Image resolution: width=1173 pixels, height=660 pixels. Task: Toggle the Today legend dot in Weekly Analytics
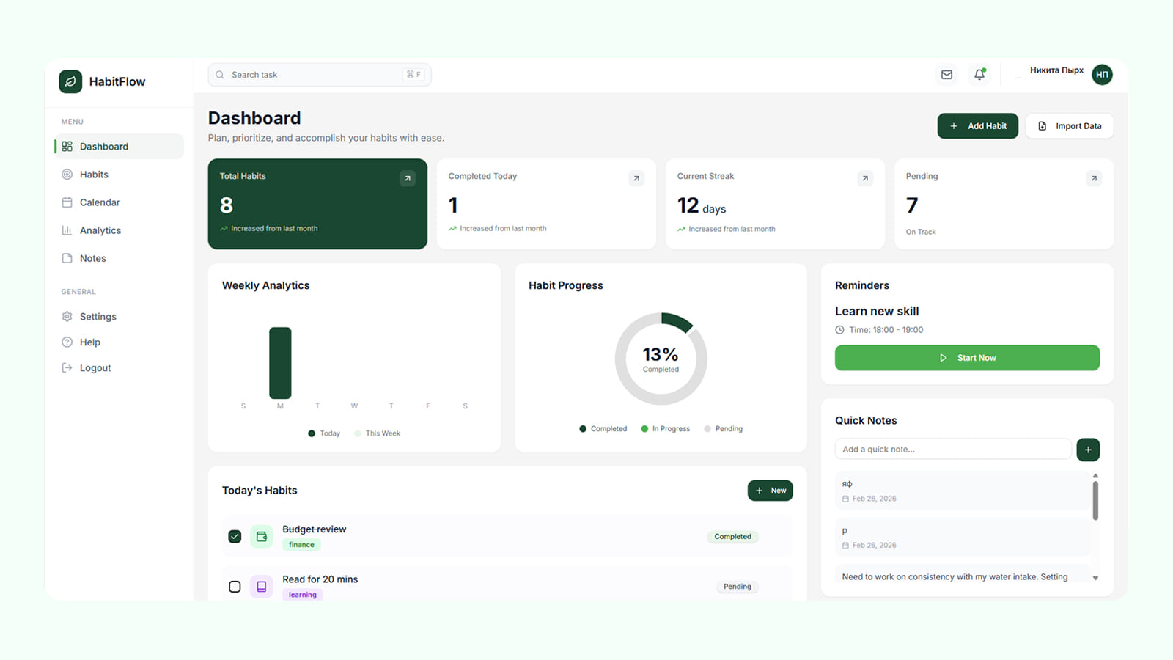312,433
